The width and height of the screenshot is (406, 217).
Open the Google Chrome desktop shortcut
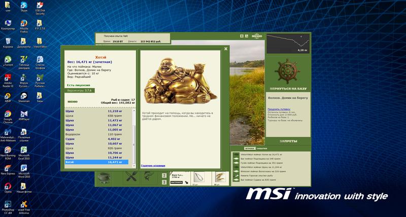8,117
